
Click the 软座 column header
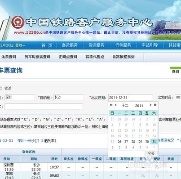[x=171, y=159]
